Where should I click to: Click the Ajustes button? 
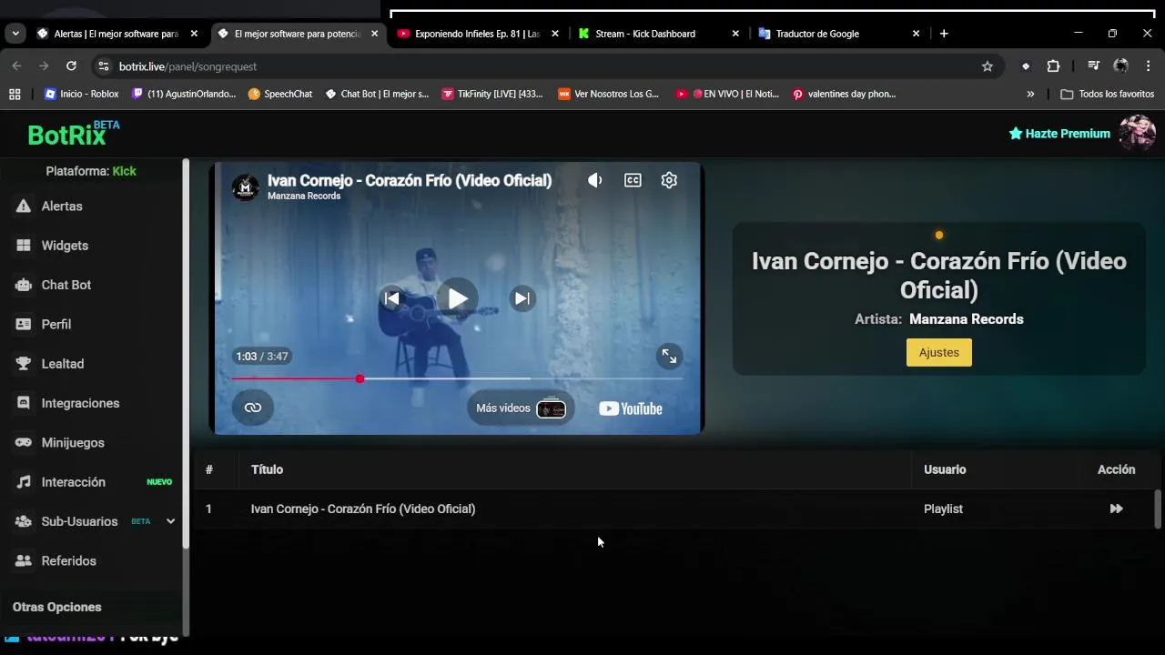click(x=938, y=353)
